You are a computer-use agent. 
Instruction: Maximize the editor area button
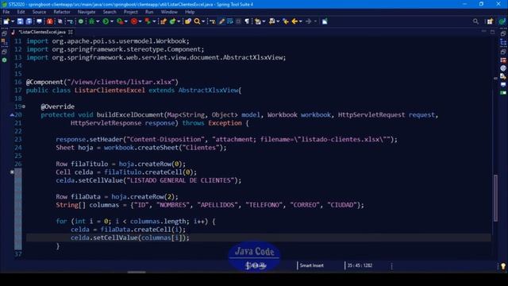pyautogui.click(x=492, y=32)
